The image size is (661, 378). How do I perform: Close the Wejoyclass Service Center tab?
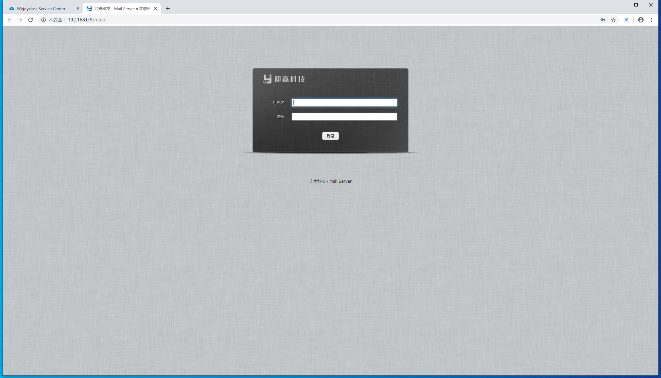(x=78, y=9)
